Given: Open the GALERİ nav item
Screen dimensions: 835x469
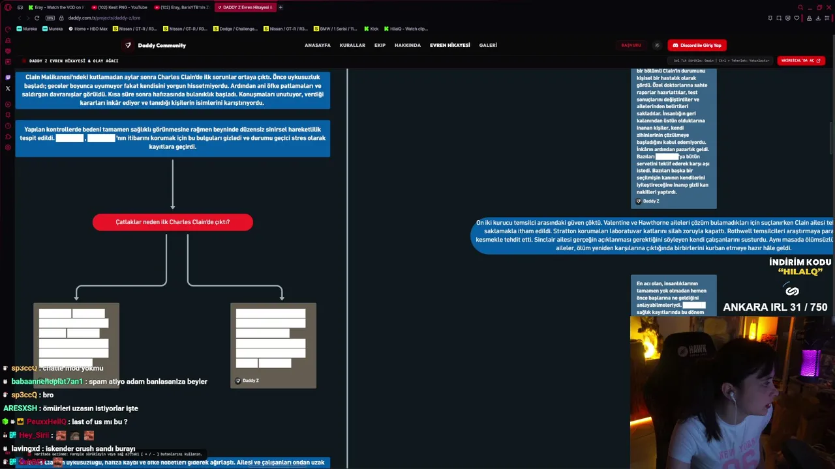Looking at the screenshot, I should 488,46.
